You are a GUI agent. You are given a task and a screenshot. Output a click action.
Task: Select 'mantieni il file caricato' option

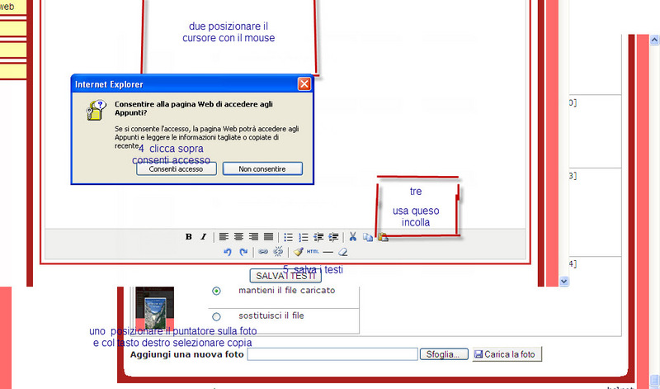coord(217,291)
